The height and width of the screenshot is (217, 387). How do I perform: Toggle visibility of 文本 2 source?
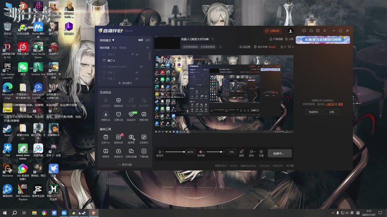[137, 79]
